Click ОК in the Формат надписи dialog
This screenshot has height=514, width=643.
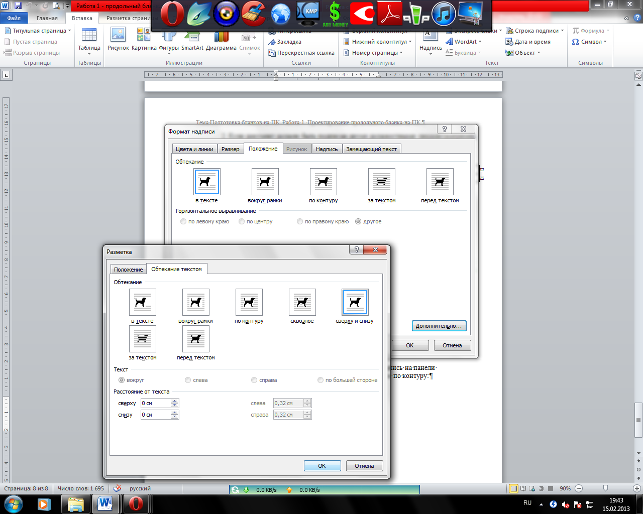point(410,345)
